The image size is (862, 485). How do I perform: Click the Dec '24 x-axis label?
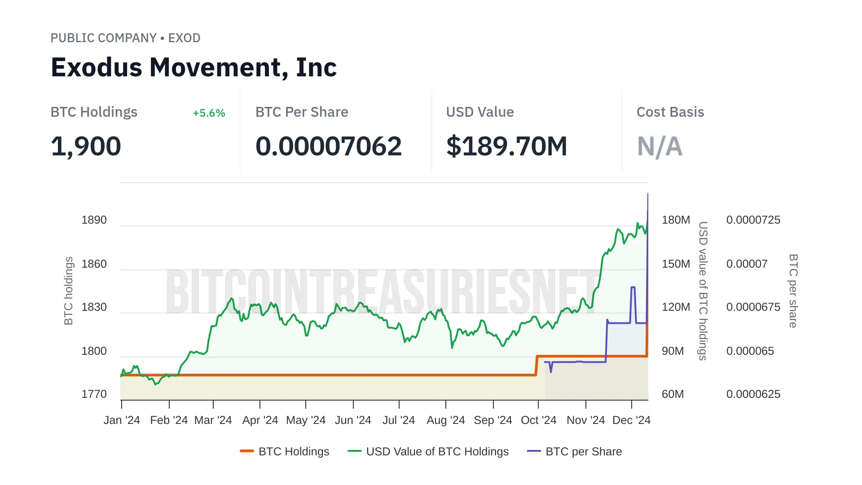[631, 420]
